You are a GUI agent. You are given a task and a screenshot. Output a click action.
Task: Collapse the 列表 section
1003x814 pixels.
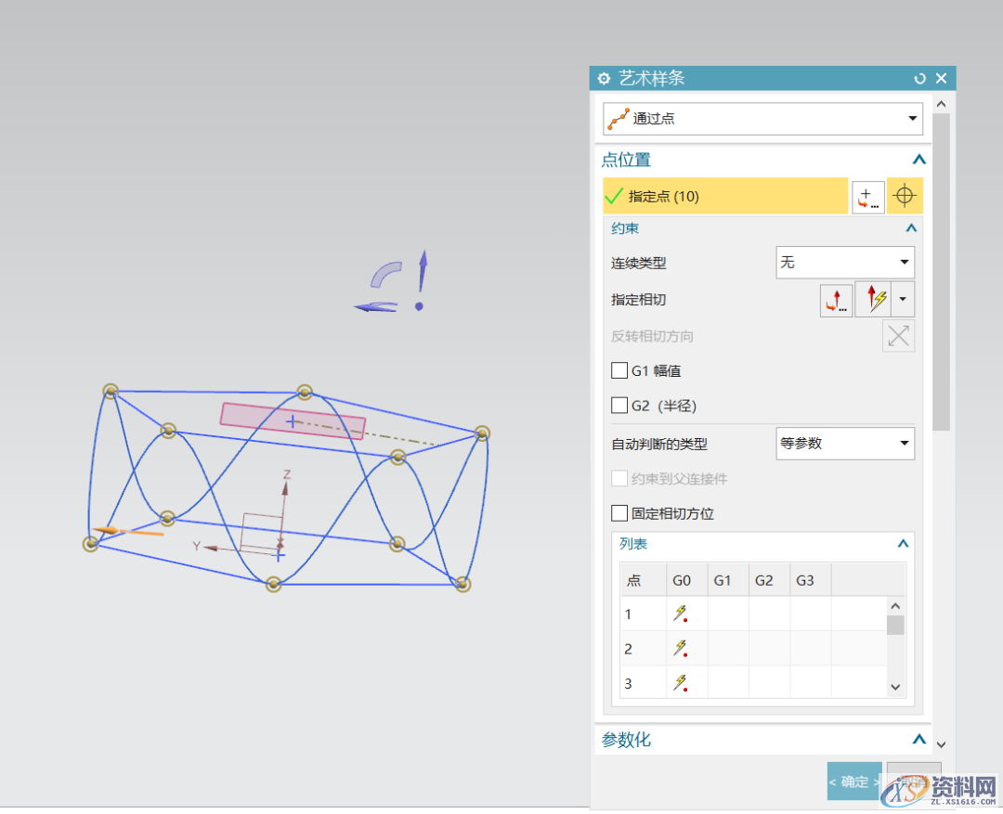coord(902,544)
